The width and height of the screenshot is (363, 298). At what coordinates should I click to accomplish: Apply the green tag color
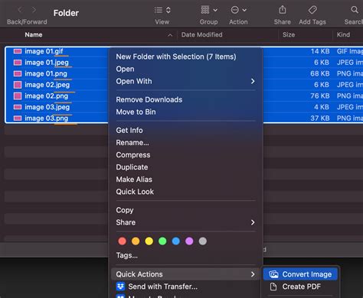pyautogui.click(x=162, y=241)
